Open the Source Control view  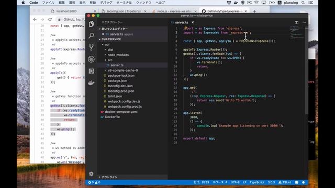[x=91, y=48]
